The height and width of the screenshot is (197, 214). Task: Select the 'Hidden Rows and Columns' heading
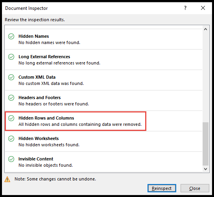[x=46, y=118]
